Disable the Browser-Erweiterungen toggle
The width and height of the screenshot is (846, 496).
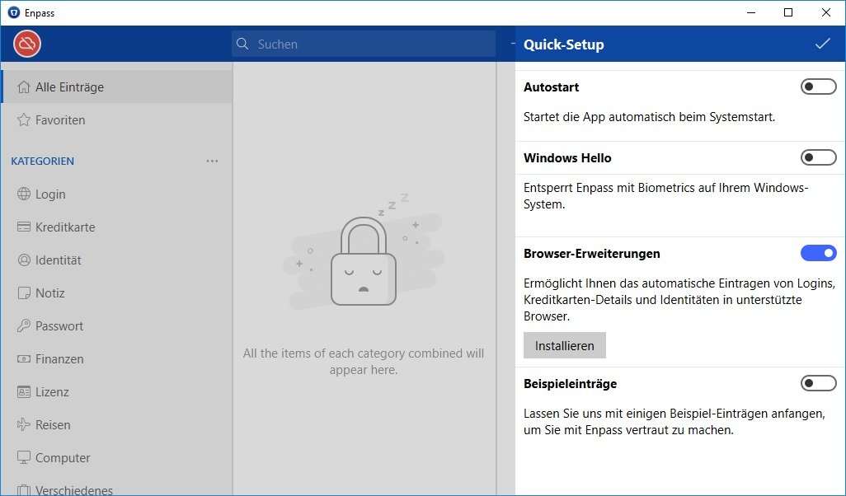click(818, 253)
